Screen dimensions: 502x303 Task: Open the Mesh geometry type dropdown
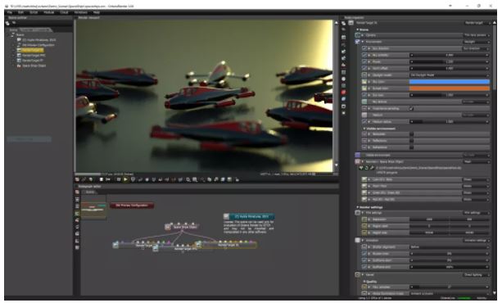point(477,162)
